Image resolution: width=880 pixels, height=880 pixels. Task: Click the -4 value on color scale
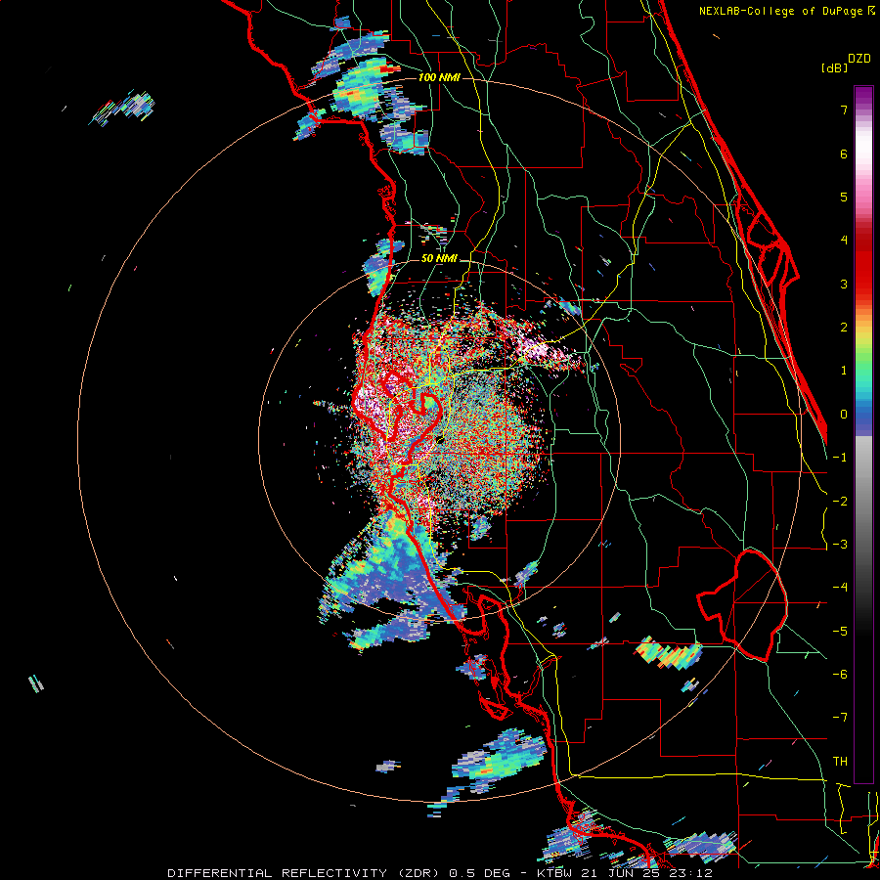click(x=840, y=588)
